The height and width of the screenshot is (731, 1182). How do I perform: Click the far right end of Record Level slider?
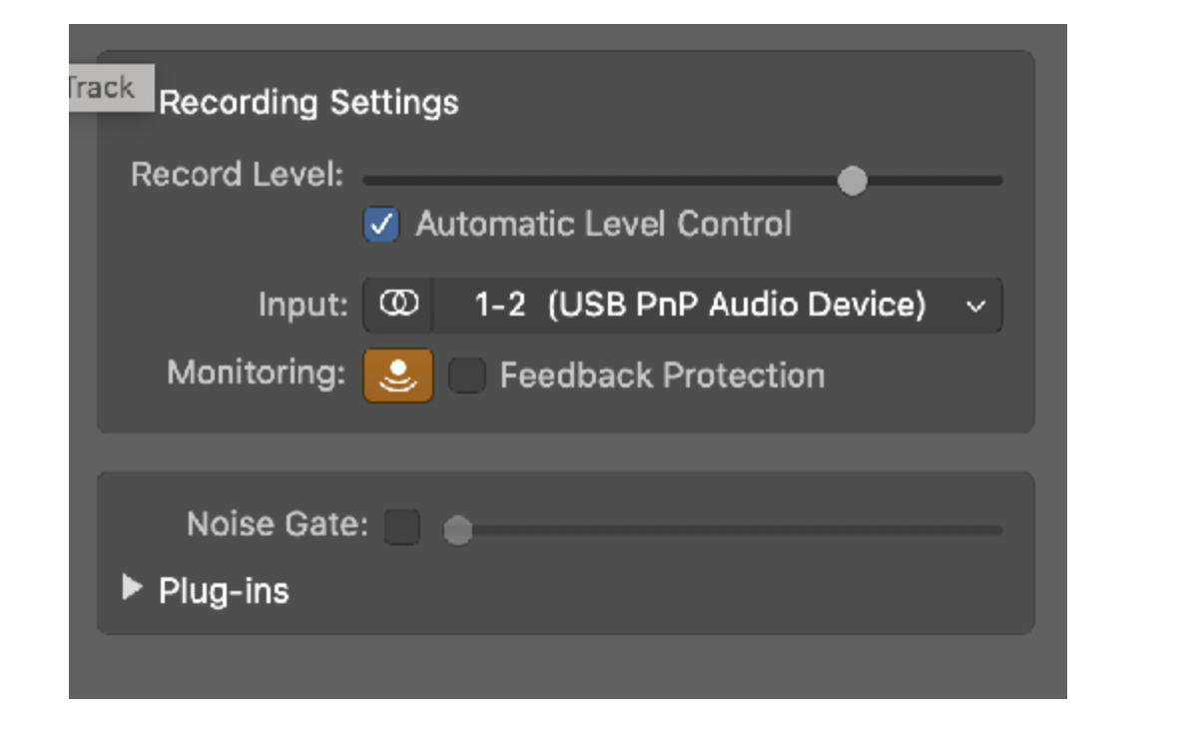[x=996, y=181]
